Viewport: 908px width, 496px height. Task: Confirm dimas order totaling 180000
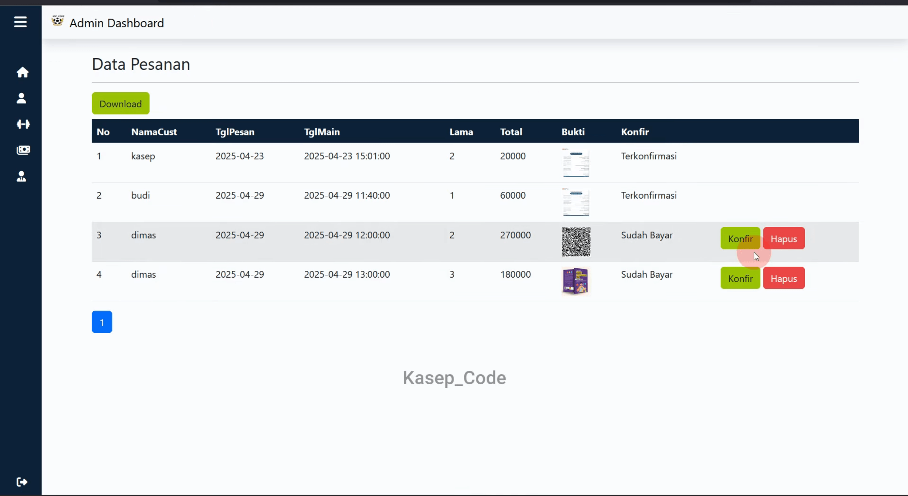(x=740, y=278)
